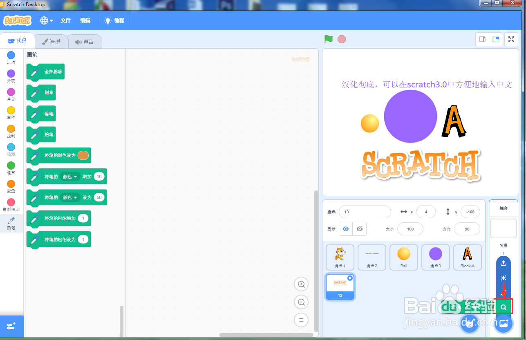This screenshot has height=340, width=526.
Task: Click the green flag to run project
Action: click(327, 39)
